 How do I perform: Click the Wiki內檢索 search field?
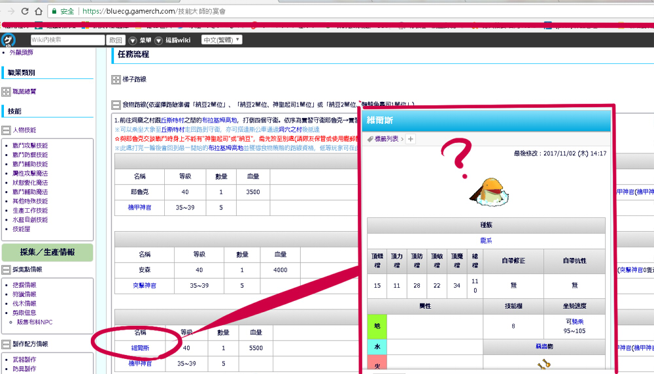67,40
